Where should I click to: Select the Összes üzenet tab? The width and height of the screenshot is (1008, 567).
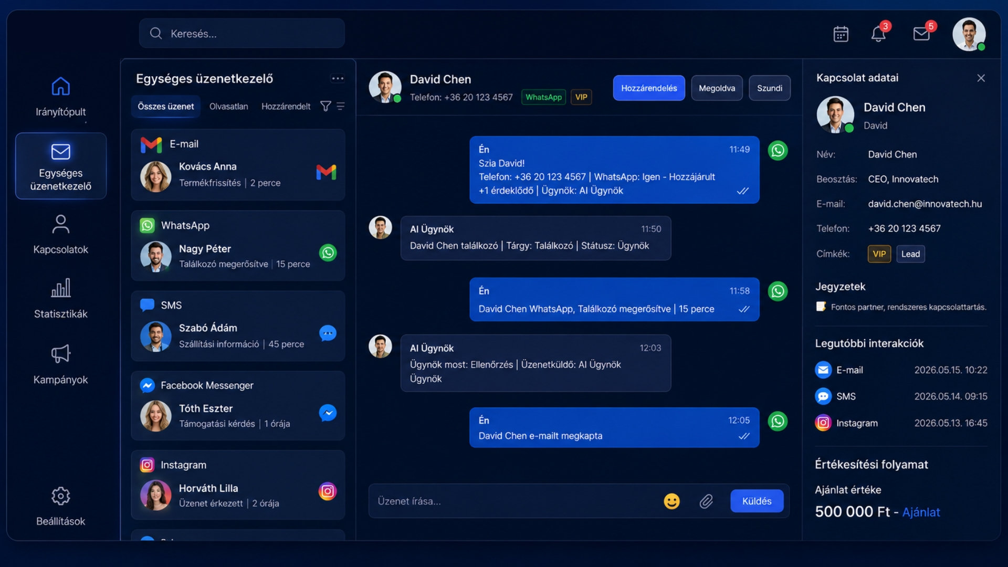(x=166, y=107)
